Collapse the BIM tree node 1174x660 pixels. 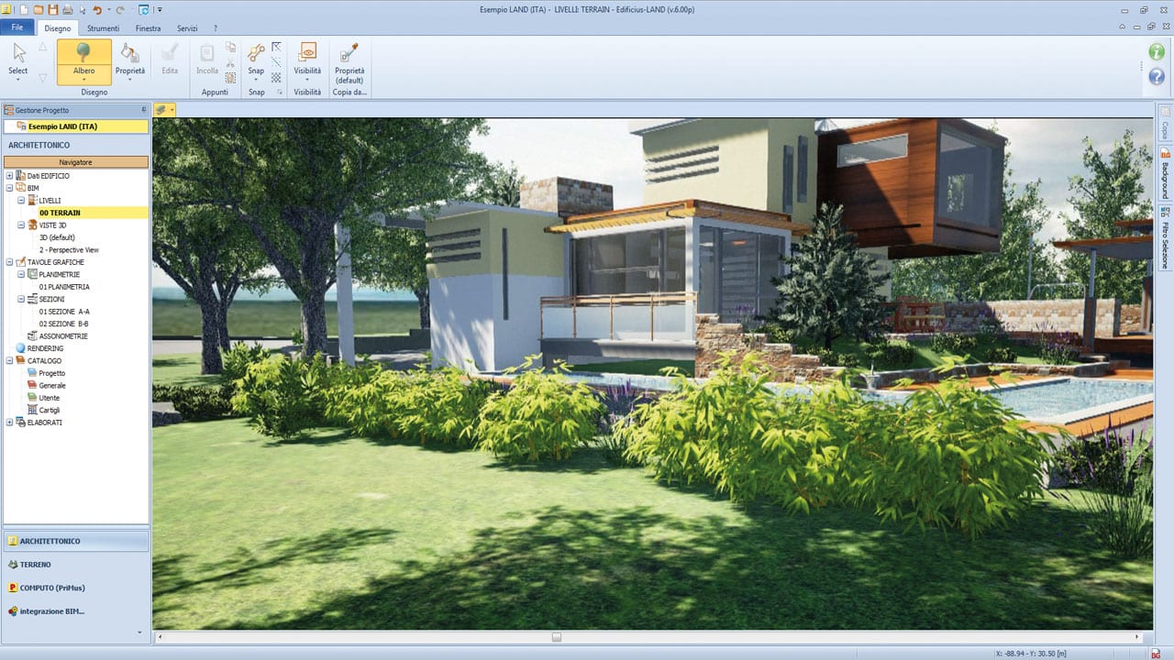[9, 187]
